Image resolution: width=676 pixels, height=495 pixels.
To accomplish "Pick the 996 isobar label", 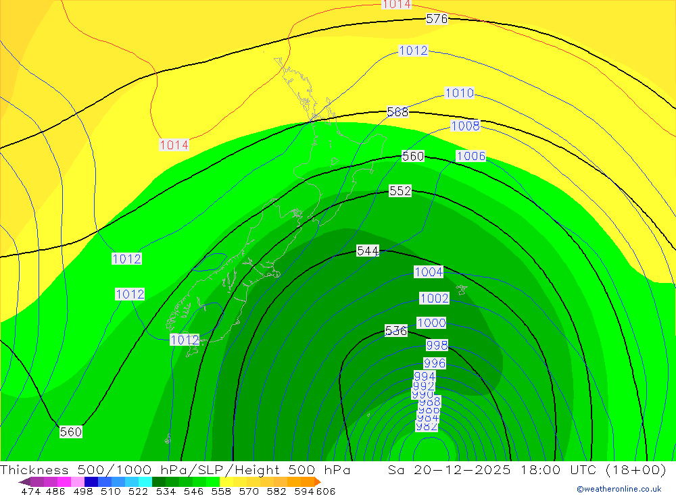I will click(x=435, y=363).
